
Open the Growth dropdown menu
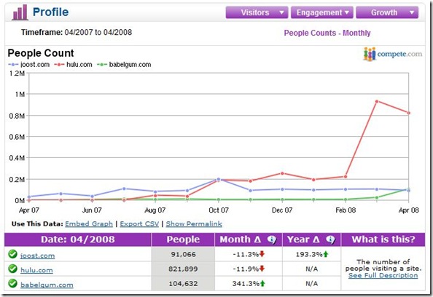(387, 12)
